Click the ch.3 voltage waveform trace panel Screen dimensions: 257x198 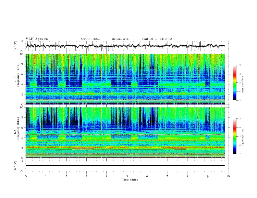(x=127, y=166)
